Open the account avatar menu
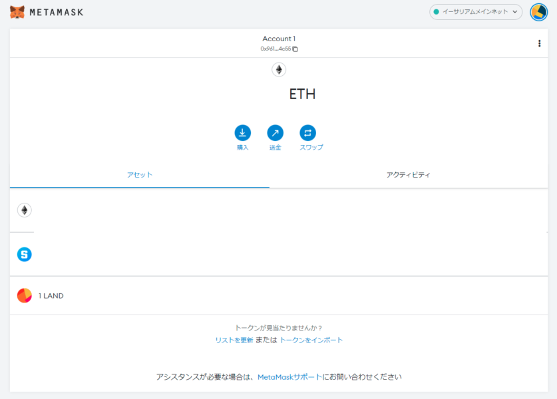Screen dimensions: 557x399 pos(538,12)
